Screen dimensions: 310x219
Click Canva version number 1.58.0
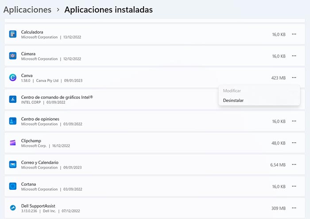pyautogui.click(x=26, y=81)
